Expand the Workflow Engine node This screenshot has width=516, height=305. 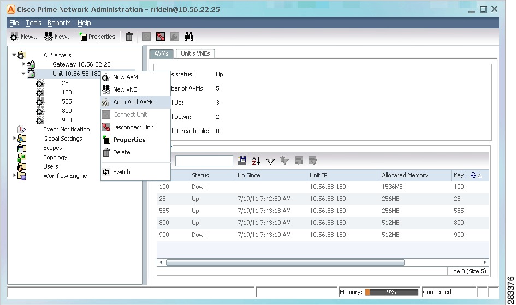coord(15,176)
